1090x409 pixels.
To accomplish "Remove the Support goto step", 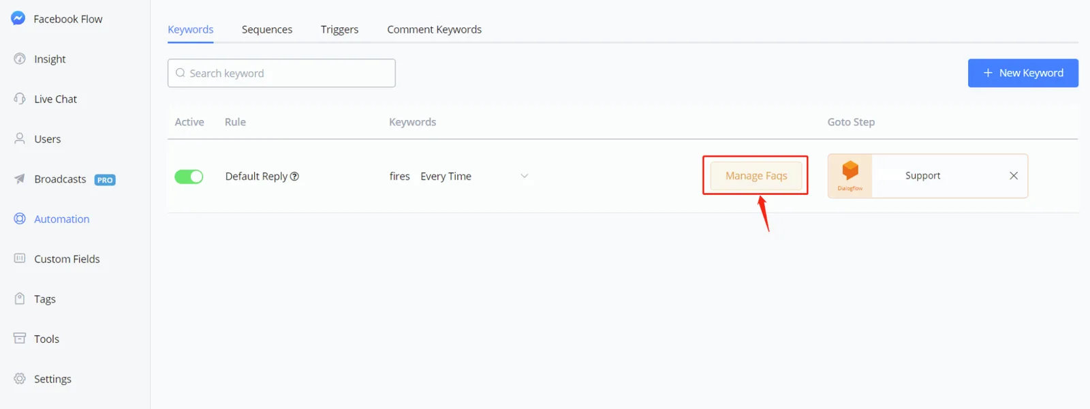I will coord(1014,176).
